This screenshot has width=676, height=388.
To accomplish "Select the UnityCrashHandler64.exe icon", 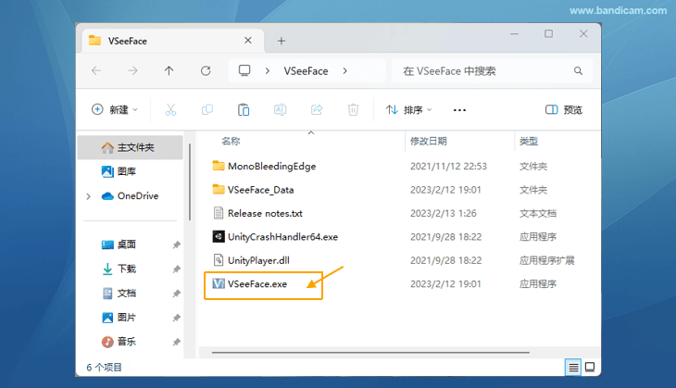I will click(x=219, y=237).
